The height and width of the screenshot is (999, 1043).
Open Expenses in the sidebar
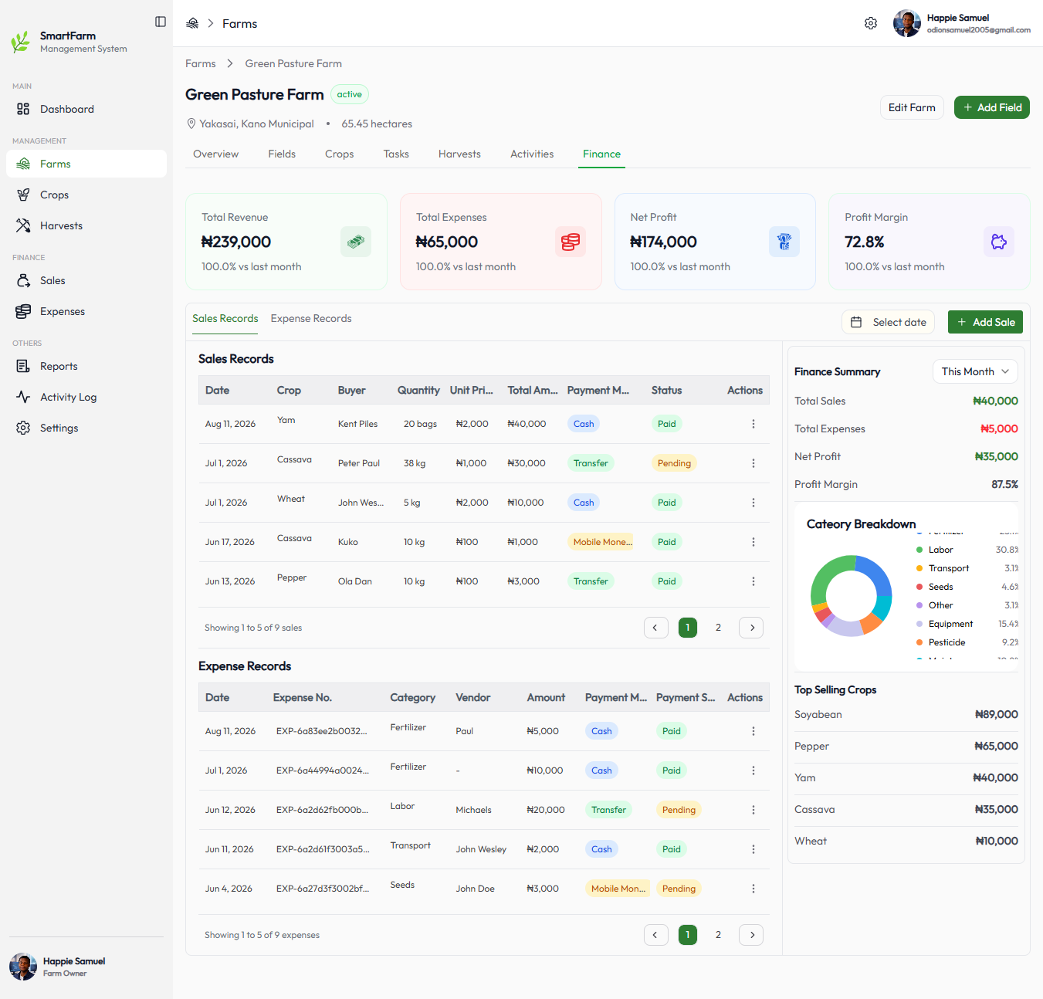click(x=86, y=311)
